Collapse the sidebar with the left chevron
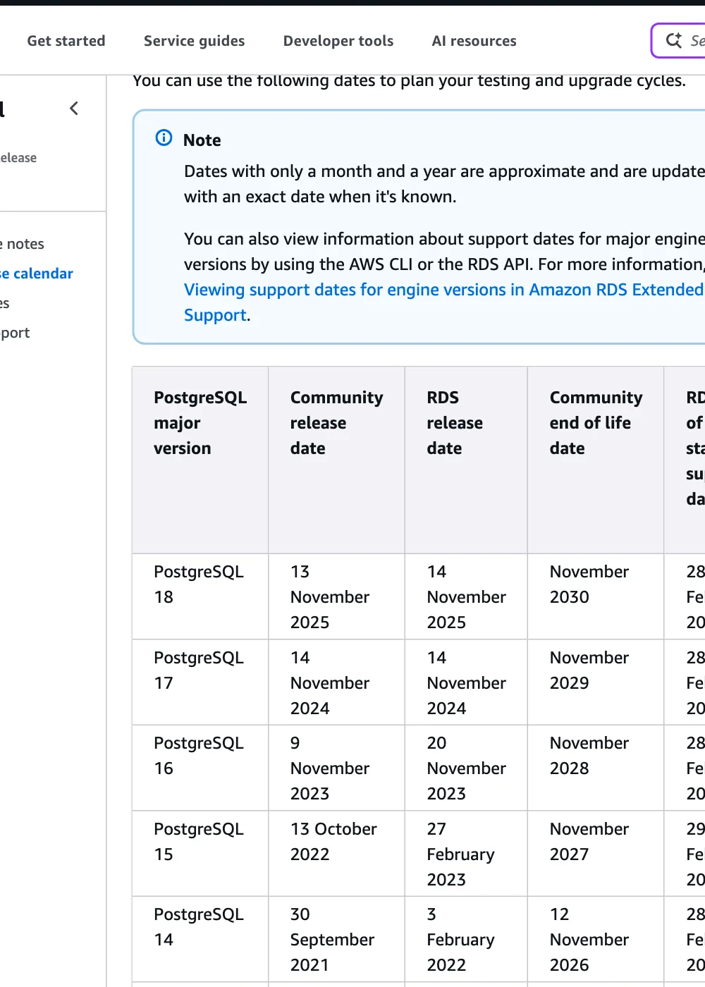The image size is (705, 987). [x=74, y=109]
